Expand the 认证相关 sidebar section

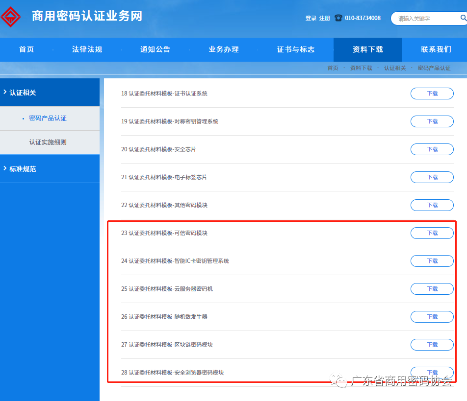(23, 93)
